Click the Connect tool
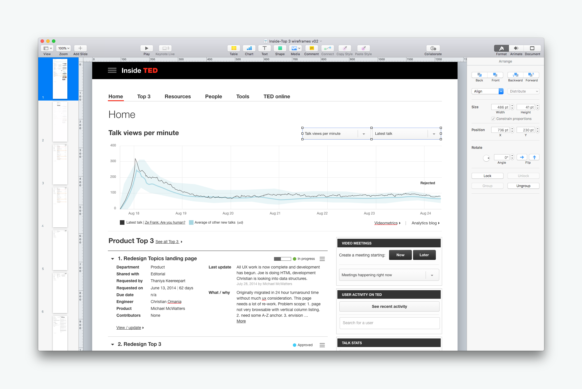Screen dimensions: 582x389 click(x=328, y=48)
